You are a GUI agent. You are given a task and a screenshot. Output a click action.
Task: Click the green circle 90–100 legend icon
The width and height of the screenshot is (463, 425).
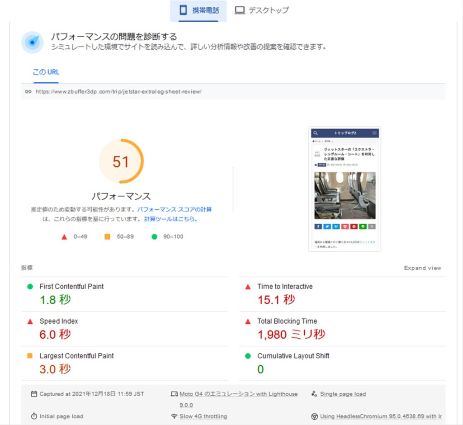154,236
